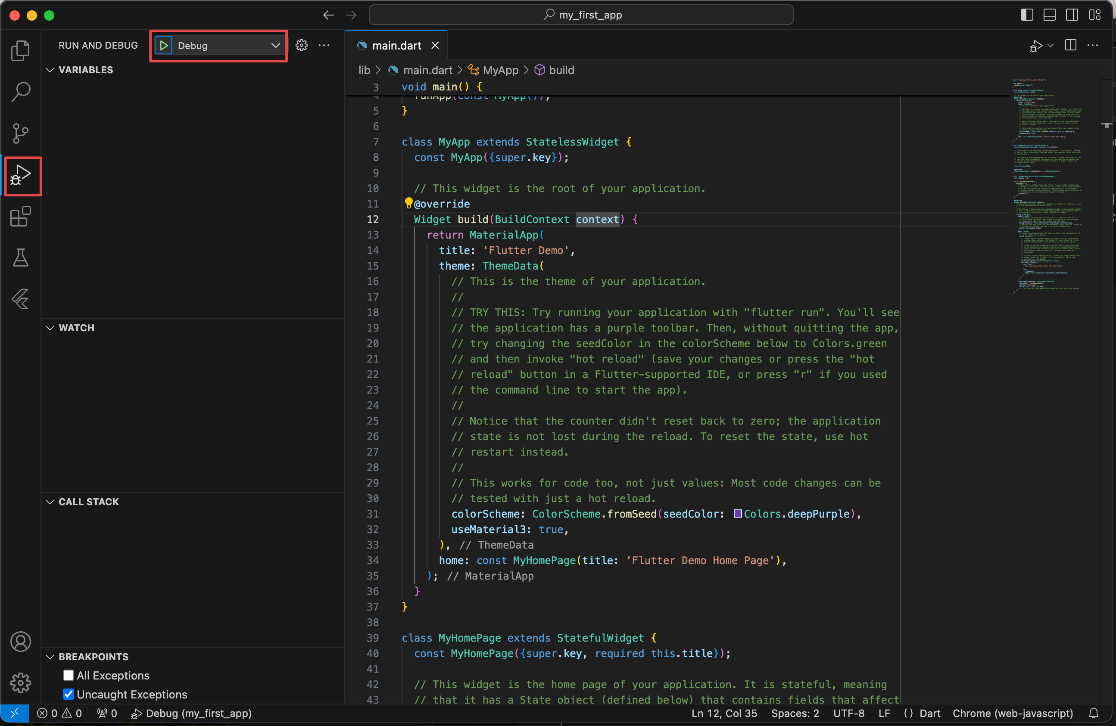Image resolution: width=1116 pixels, height=726 pixels.
Task: Disable Uncaught Exceptions breakpoint
Action: point(69,694)
